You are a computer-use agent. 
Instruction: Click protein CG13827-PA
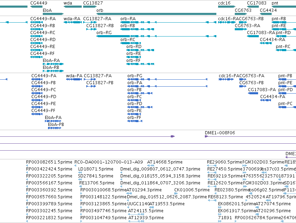(90, 79)
